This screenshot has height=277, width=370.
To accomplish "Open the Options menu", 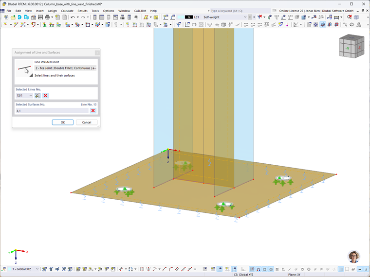I will pos(108,11).
